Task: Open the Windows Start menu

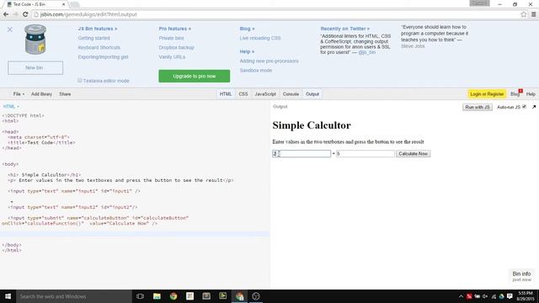Action: pyautogui.click(x=8, y=296)
